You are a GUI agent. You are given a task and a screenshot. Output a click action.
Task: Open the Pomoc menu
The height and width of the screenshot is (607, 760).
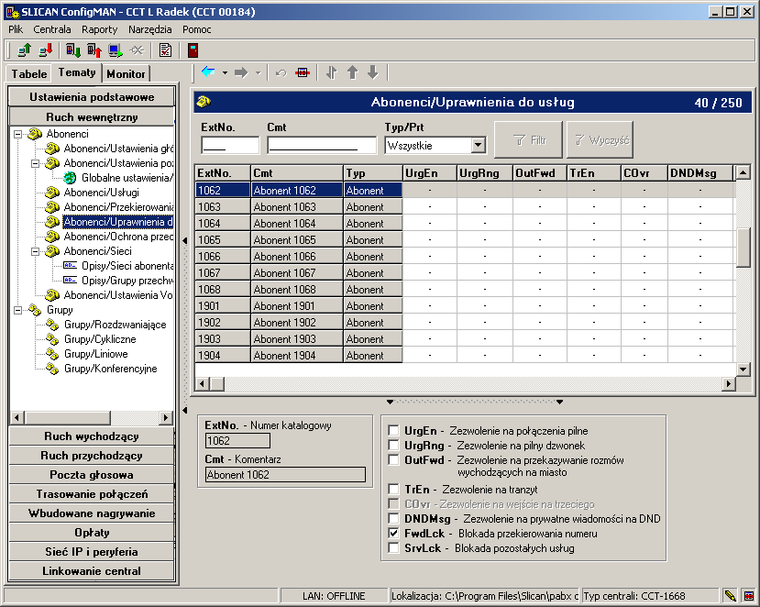click(x=197, y=29)
